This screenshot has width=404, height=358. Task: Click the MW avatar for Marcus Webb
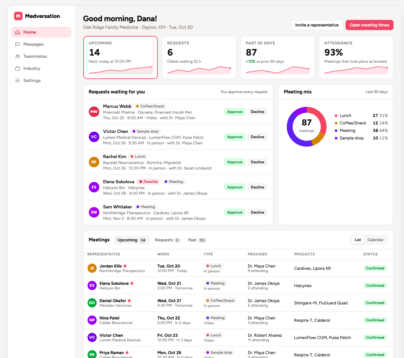coord(94,112)
